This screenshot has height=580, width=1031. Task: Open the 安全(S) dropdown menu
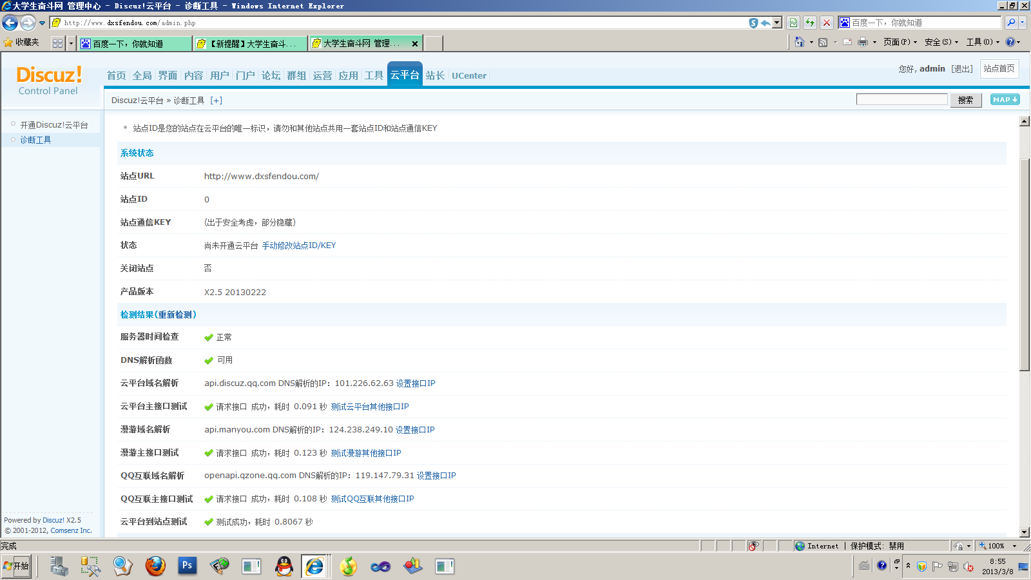click(x=941, y=42)
